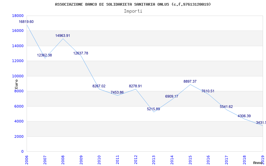The height and width of the screenshot is (166, 266).
Task: Click the 7610.51 value label
Action: click(x=208, y=91)
